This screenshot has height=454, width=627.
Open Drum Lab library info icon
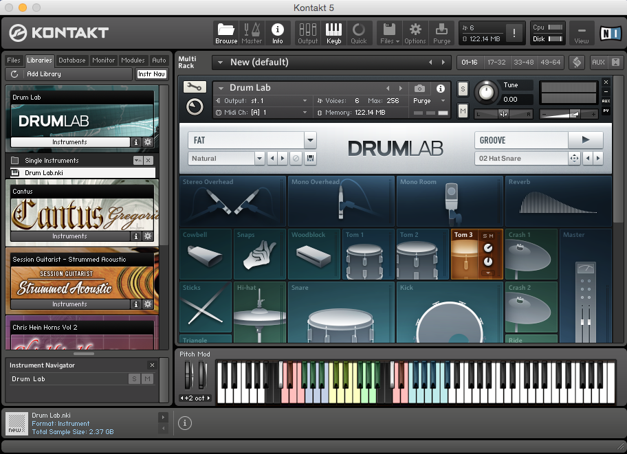[136, 142]
